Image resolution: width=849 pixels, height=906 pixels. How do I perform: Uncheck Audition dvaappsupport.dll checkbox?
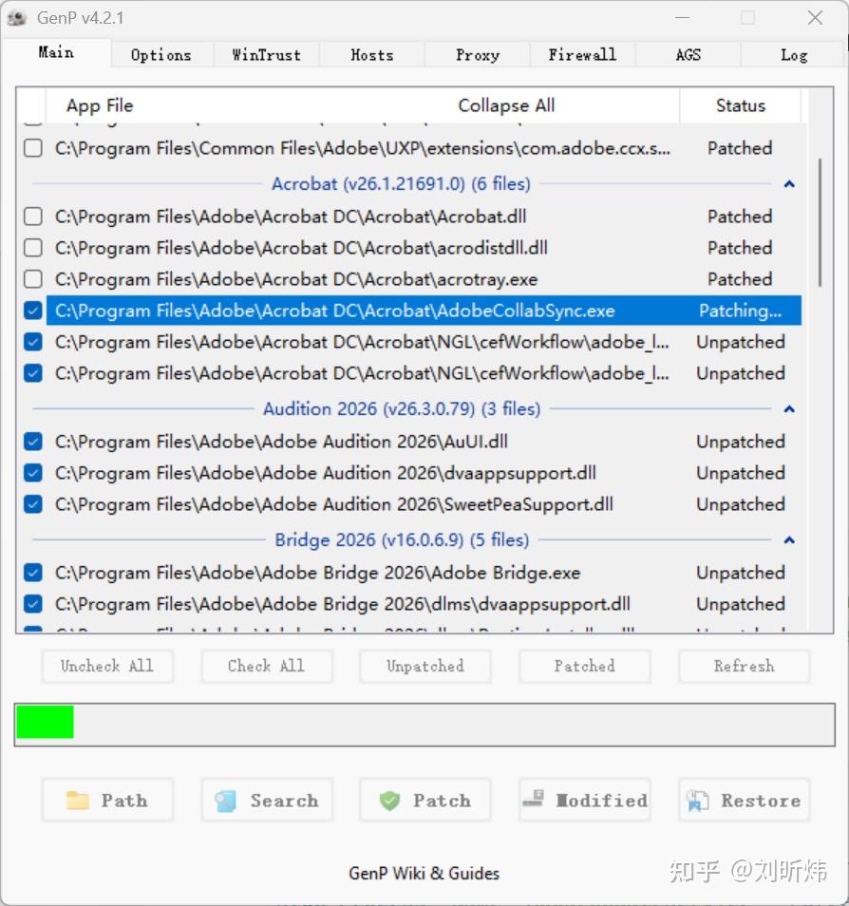33,473
